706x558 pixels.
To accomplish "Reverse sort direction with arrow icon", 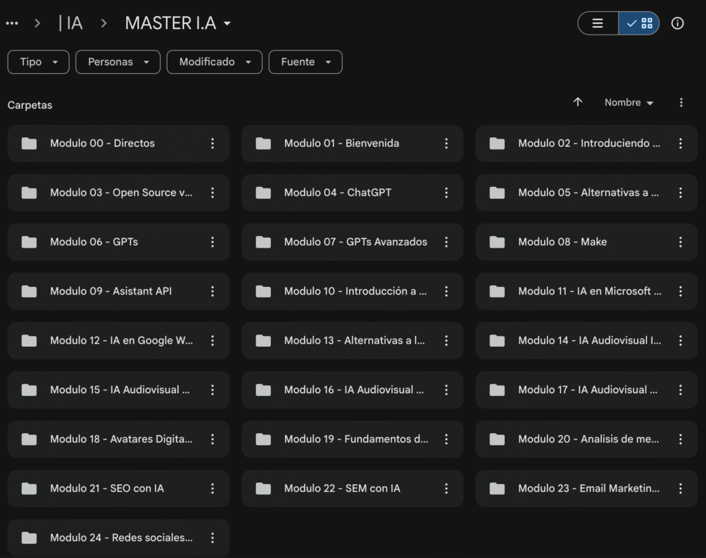I will pyautogui.click(x=578, y=102).
